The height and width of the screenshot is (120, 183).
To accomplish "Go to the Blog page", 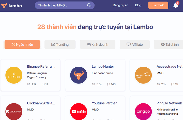I will 138,5.
